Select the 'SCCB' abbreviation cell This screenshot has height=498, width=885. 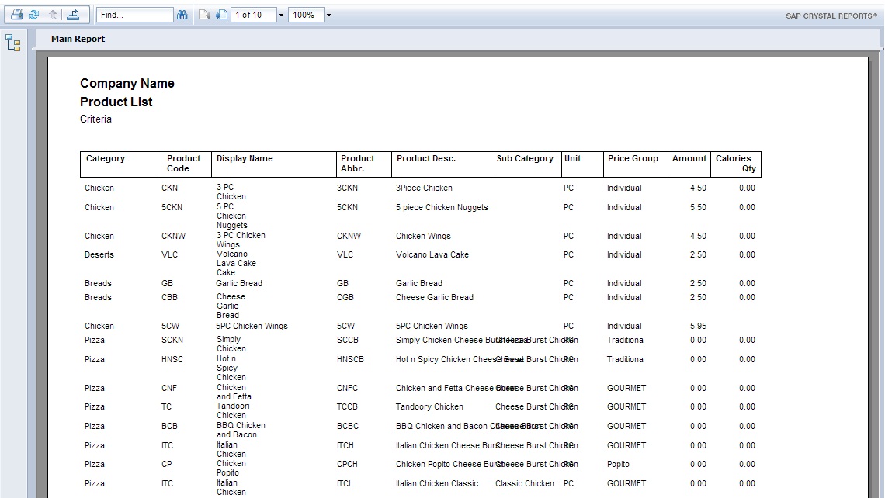click(x=348, y=340)
